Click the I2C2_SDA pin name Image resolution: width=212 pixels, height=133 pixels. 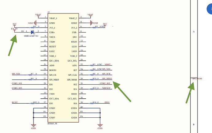tap(54, 99)
